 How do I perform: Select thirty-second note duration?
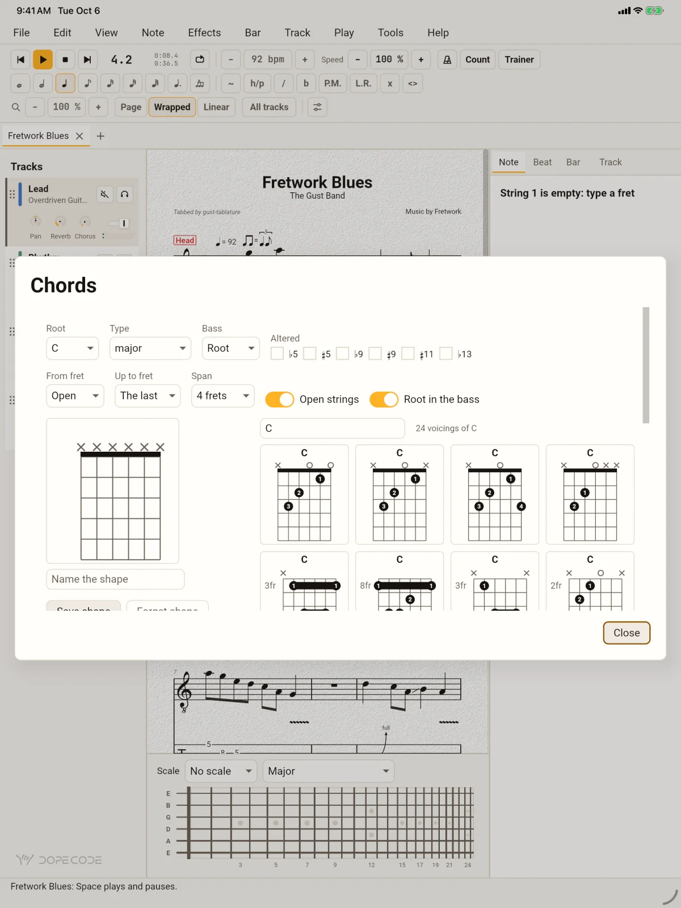[x=133, y=83]
